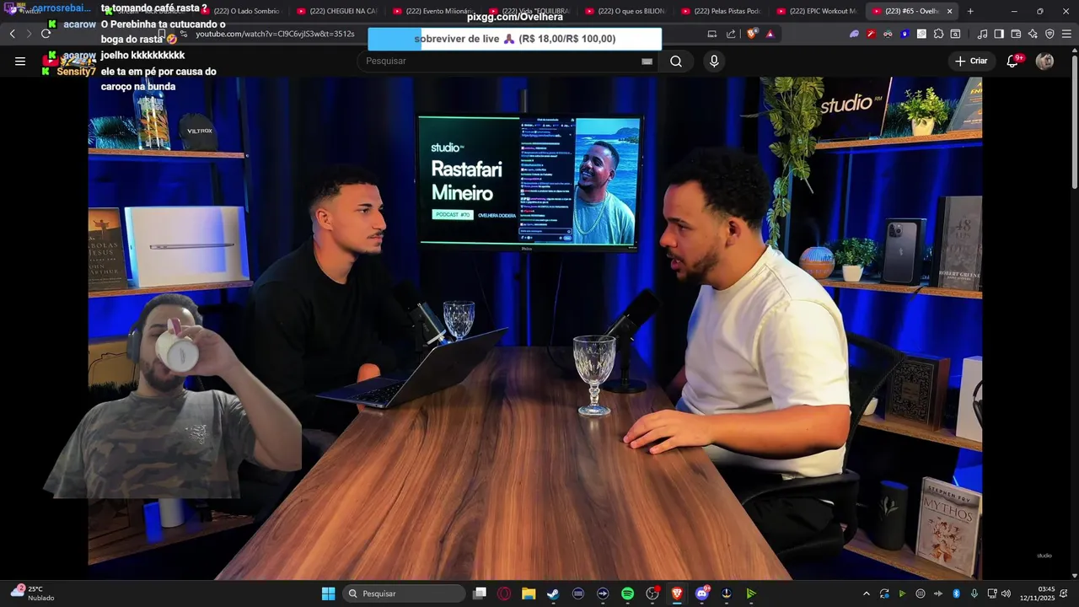Open a new tab with plus button
Viewport: 1079px width, 607px height.
[970, 11]
